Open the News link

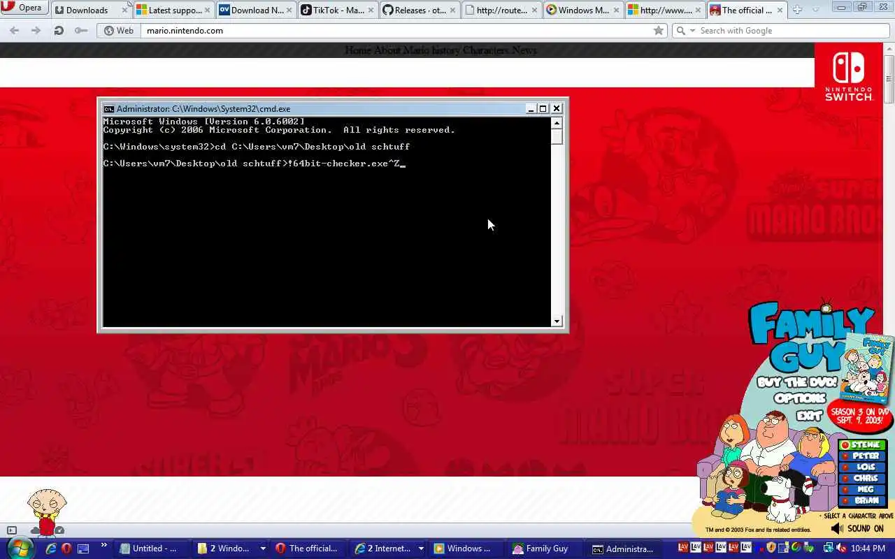(524, 50)
